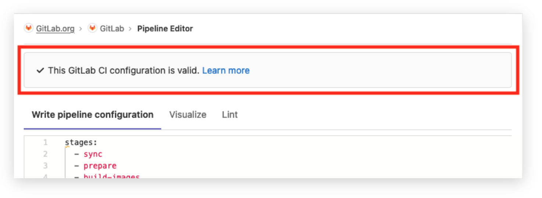Select the Pipeline Editor breadcrumb
Viewport: 542px width, 198px height.
pos(165,29)
